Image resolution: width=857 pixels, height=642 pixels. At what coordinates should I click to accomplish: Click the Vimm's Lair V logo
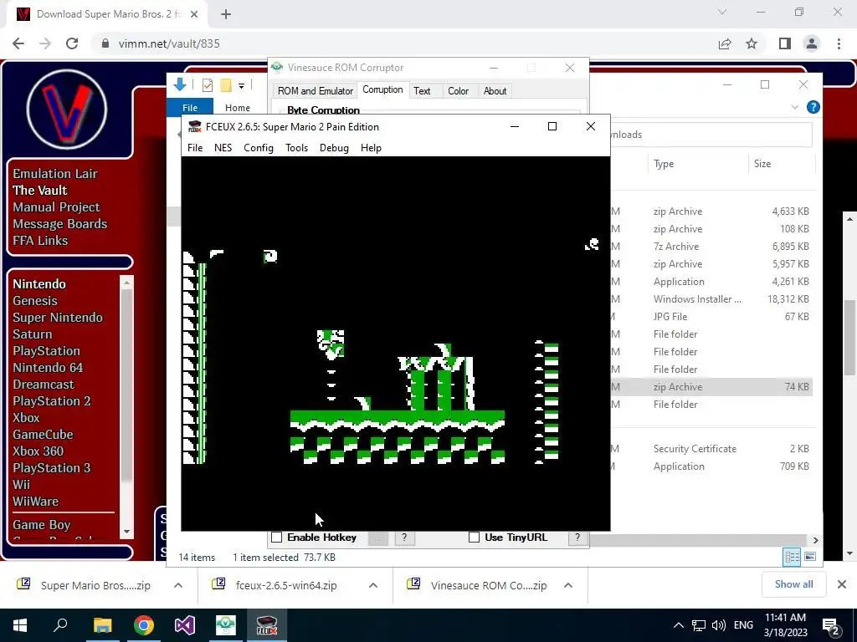(x=67, y=110)
